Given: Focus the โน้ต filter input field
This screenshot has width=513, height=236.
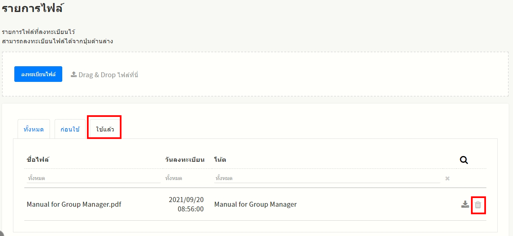Looking at the screenshot, I should pos(326,178).
